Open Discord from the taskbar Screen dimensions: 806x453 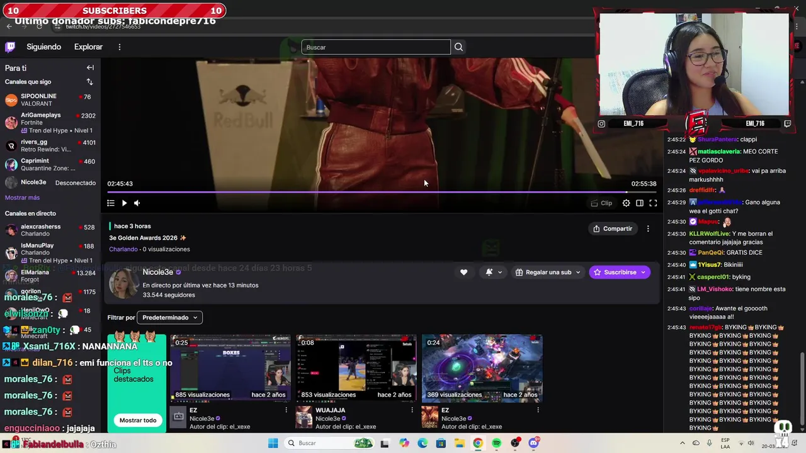pos(533,444)
